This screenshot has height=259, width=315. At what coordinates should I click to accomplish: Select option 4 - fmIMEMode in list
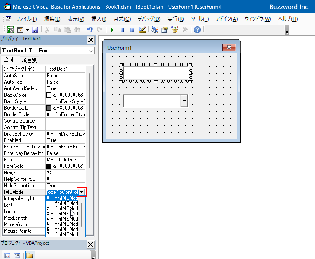62,219
